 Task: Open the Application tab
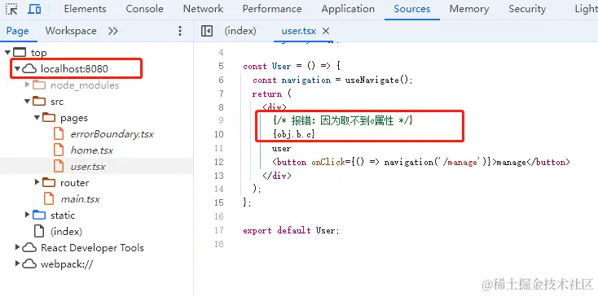(348, 9)
